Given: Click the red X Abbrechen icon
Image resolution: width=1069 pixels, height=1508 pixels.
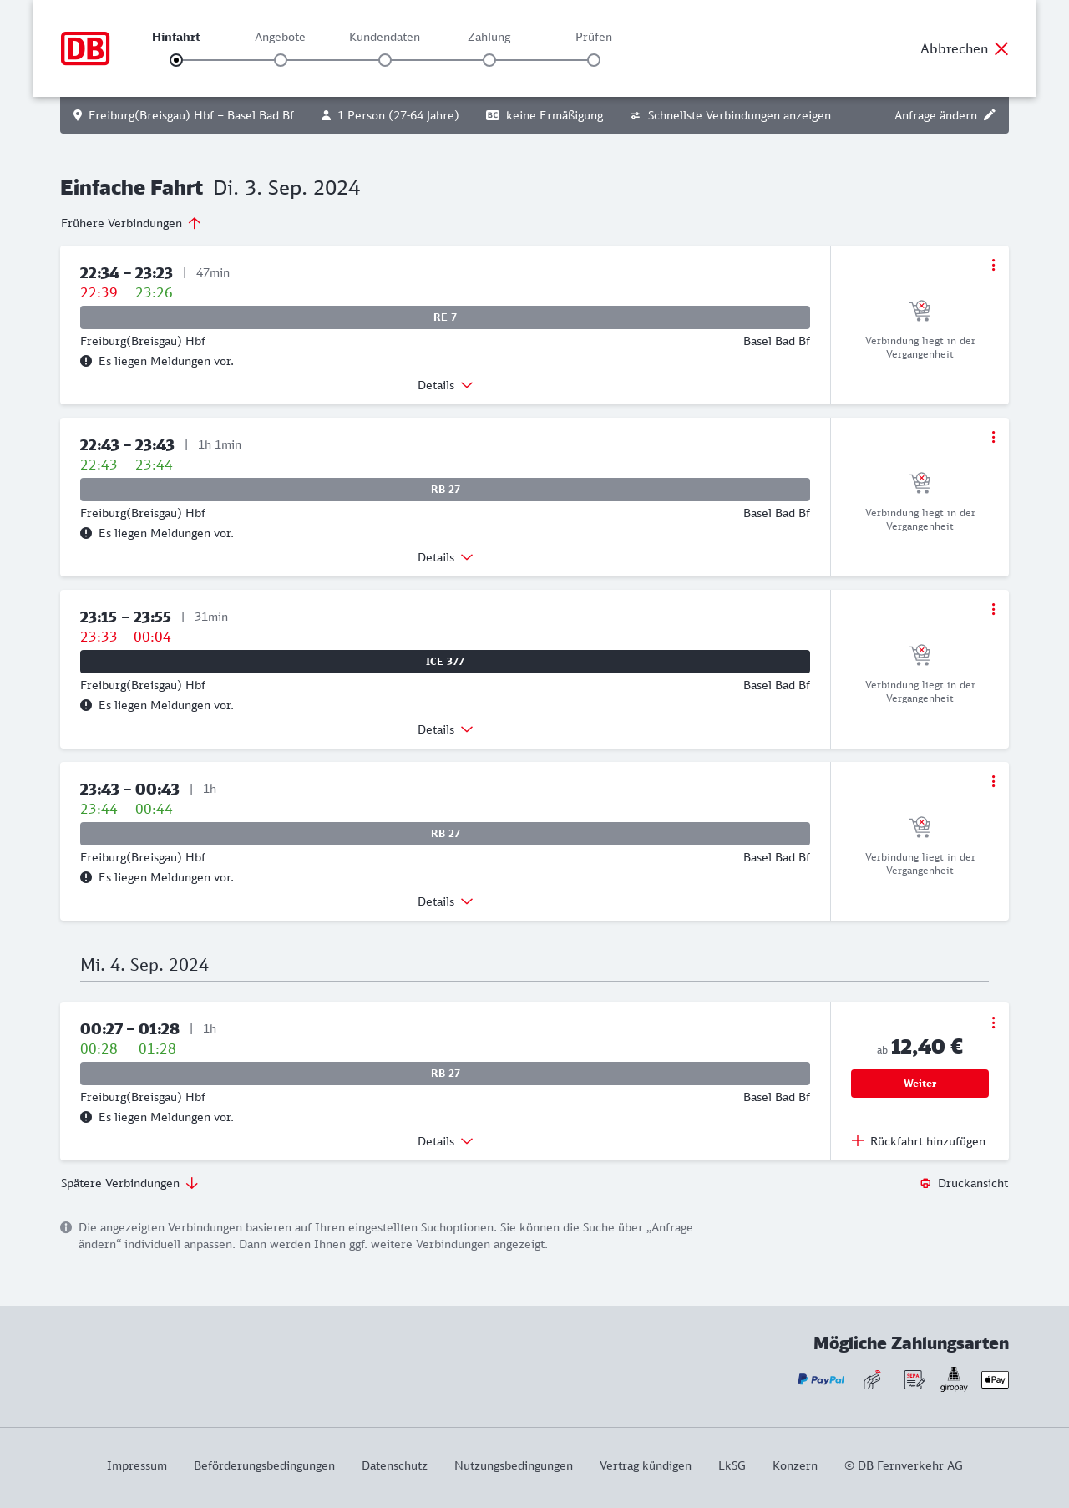Looking at the screenshot, I should [1001, 48].
